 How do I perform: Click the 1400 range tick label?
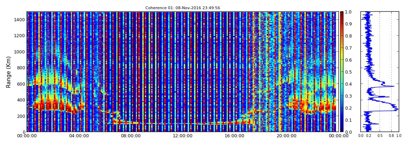pyautogui.click(x=20, y=20)
